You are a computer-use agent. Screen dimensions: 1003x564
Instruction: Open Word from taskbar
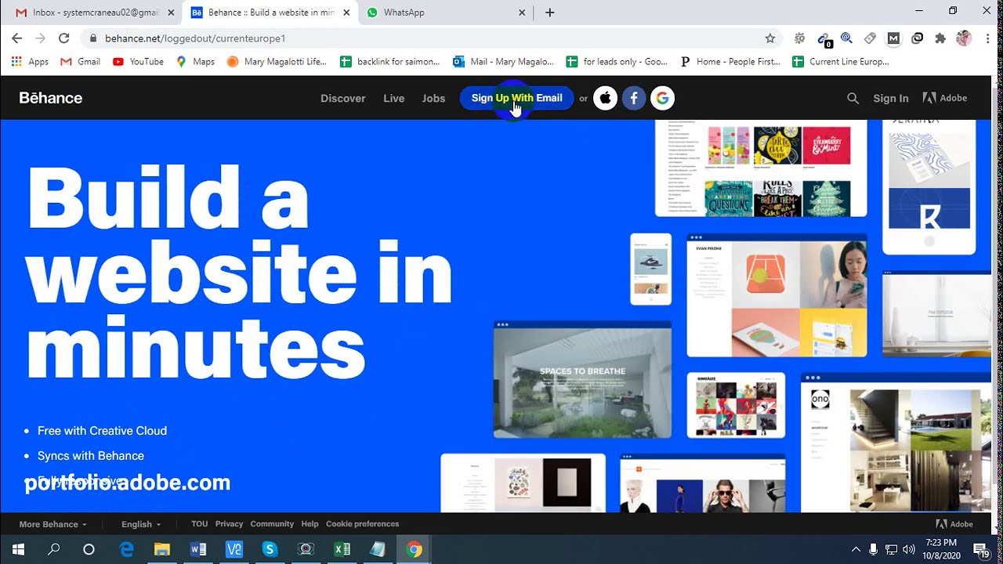pos(198,550)
